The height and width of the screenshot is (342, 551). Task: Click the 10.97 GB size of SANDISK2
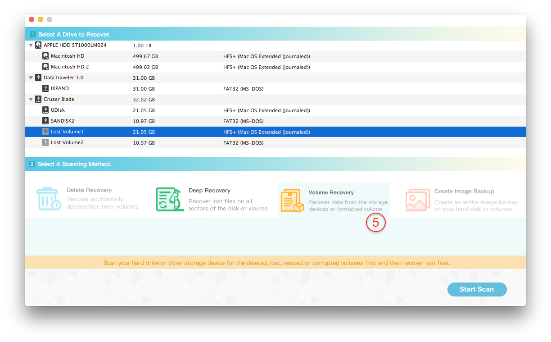tap(144, 121)
